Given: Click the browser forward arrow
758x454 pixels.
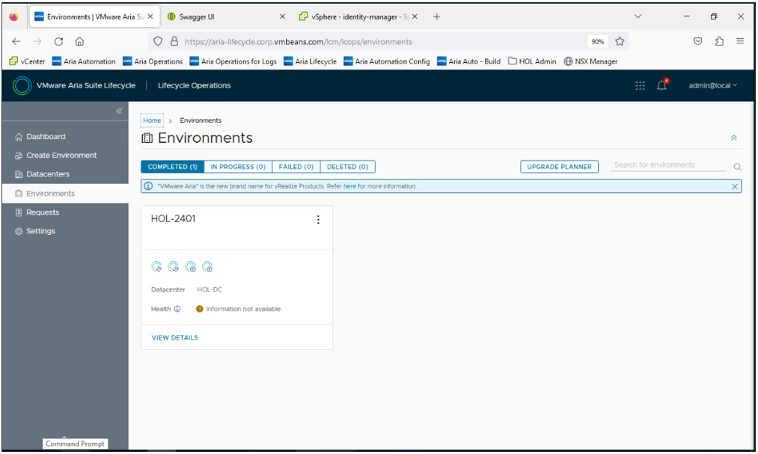Looking at the screenshot, I should tap(37, 42).
